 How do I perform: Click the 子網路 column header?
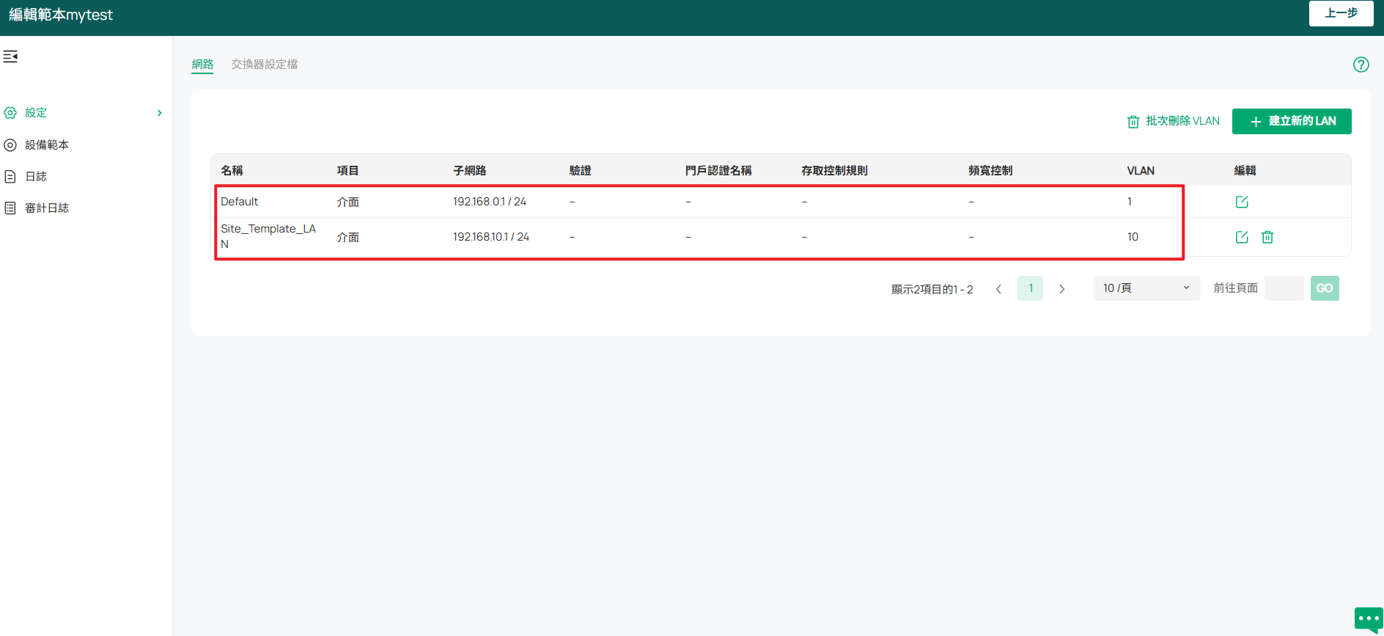pos(469,170)
